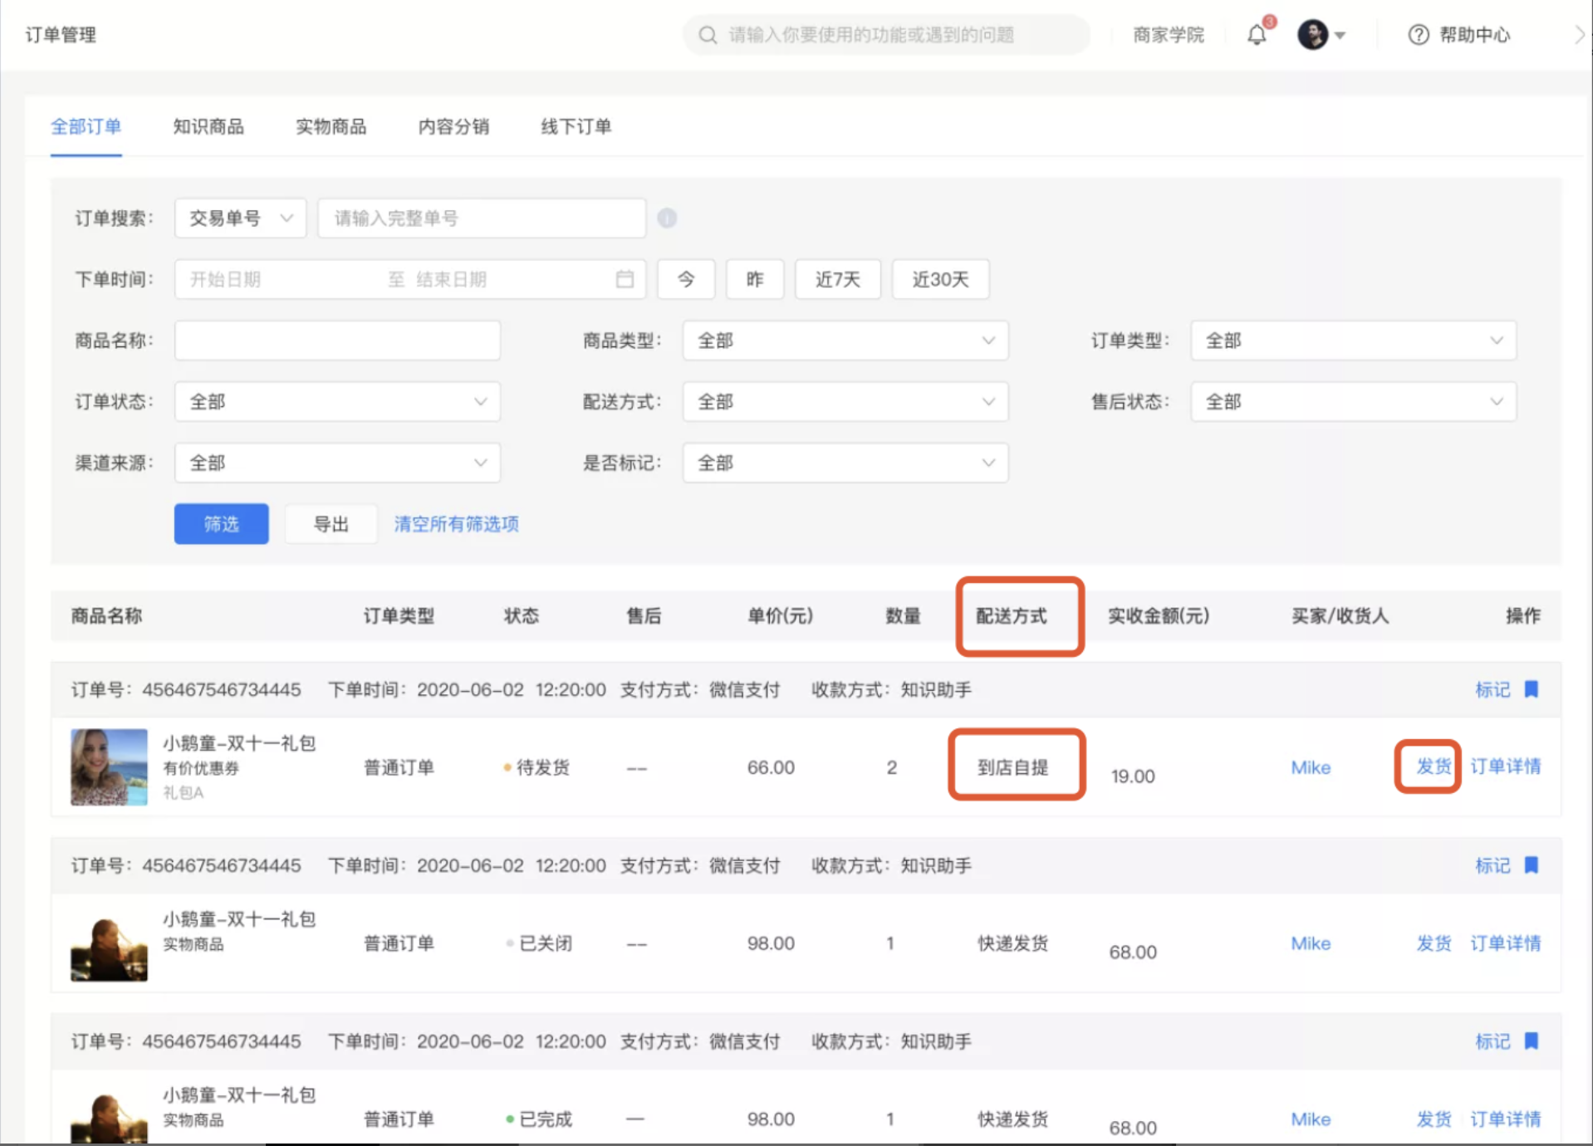Expand the 订单类型 dropdown
The width and height of the screenshot is (1593, 1146).
[x=1353, y=340]
